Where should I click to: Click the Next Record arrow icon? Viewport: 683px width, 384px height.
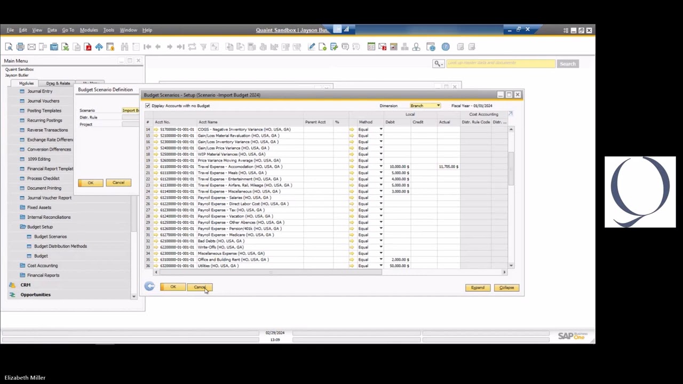click(169, 47)
